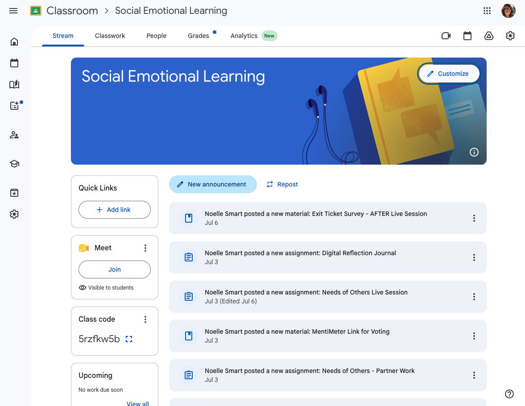
Task: Open the people icon in the sidebar
Action: point(14,135)
